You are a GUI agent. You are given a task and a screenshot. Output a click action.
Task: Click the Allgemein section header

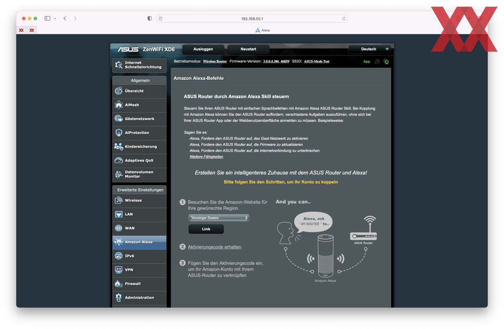[140, 80]
